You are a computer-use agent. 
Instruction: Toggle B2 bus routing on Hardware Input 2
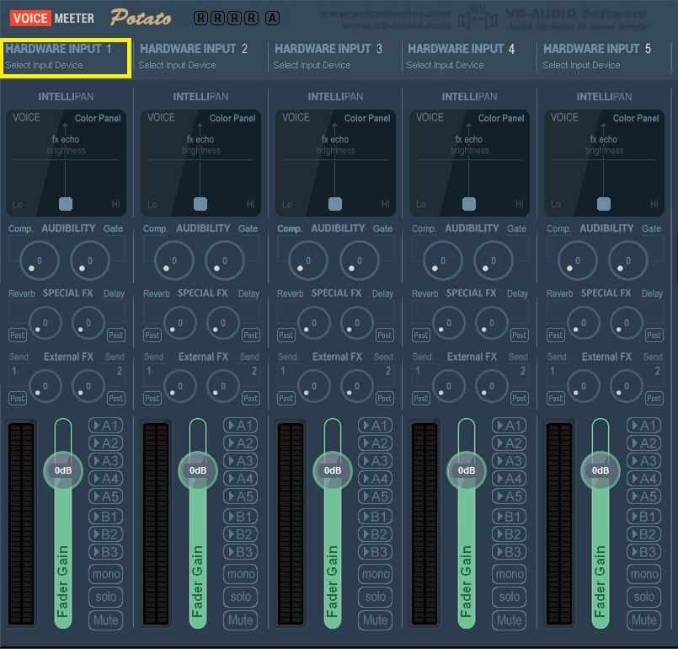point(240,534)
